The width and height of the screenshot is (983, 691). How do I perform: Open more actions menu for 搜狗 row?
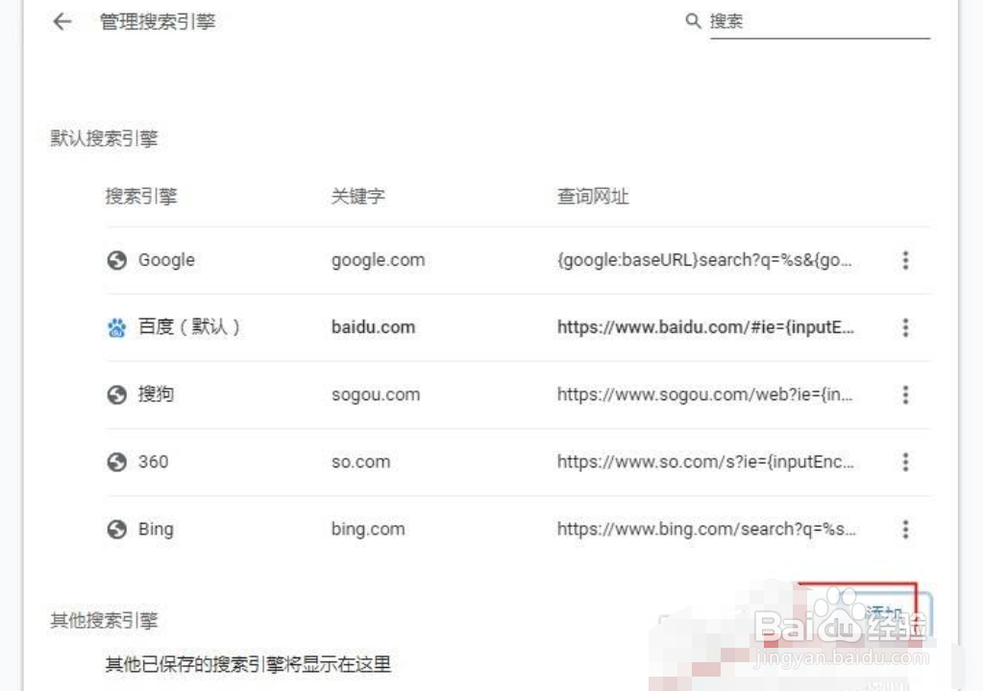(905, 395)
